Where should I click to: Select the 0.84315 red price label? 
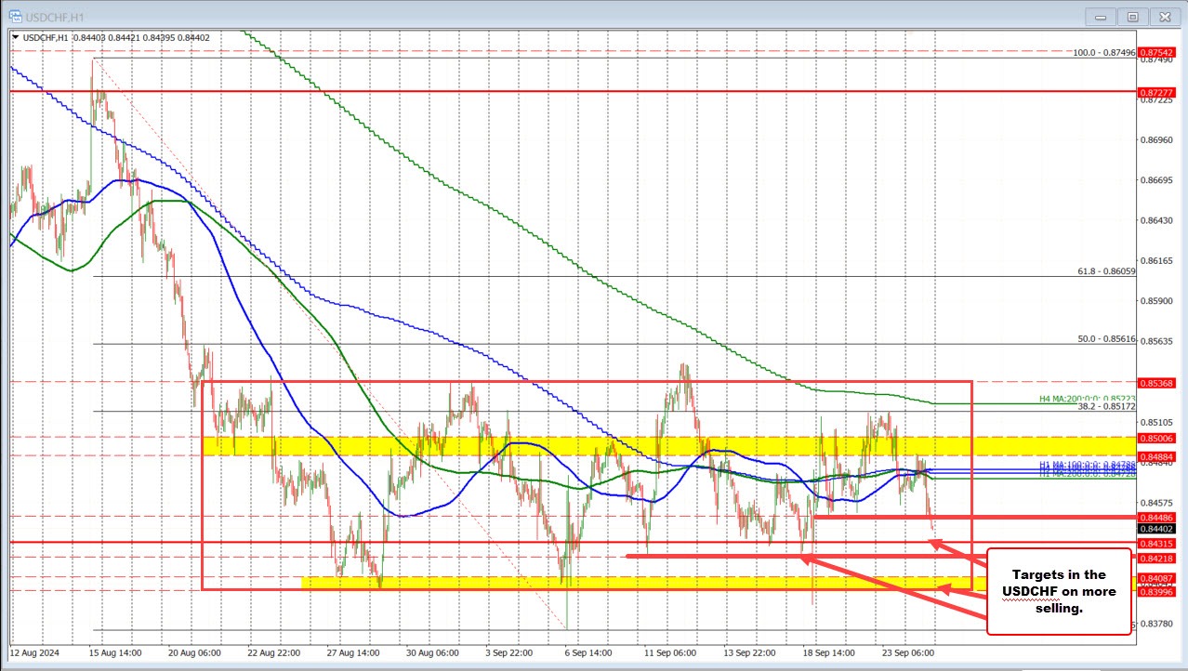(1158, 543)
